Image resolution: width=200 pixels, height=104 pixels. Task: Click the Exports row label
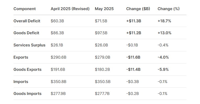click(21, 57)
